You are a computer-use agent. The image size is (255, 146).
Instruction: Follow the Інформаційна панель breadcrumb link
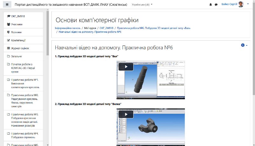click(x=67, y=28)
